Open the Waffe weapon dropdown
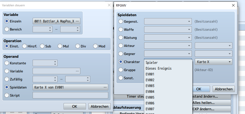 (168, 30)
